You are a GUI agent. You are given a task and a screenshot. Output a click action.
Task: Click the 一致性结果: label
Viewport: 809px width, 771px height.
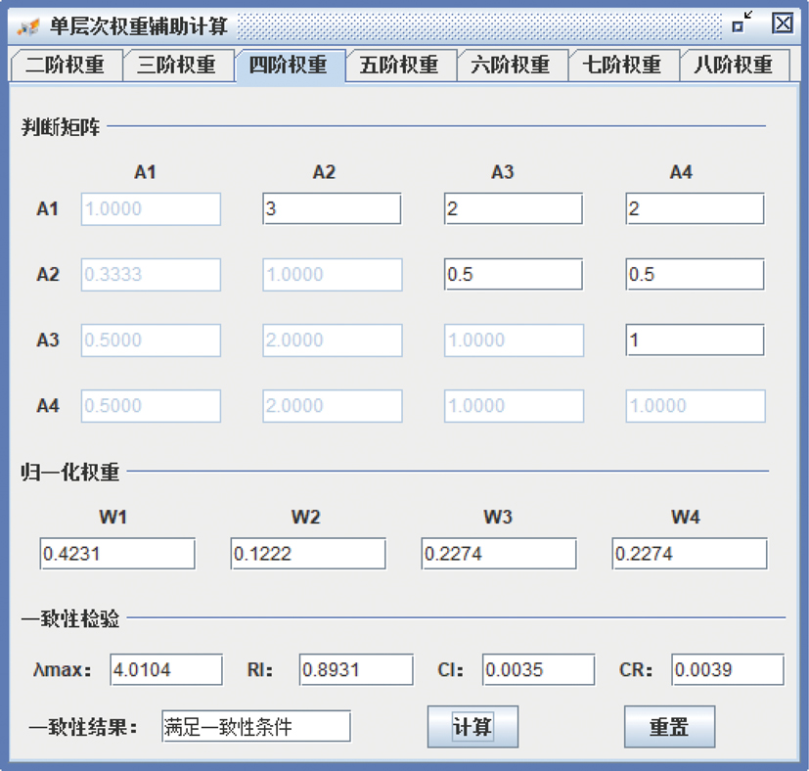pos(83,727)
